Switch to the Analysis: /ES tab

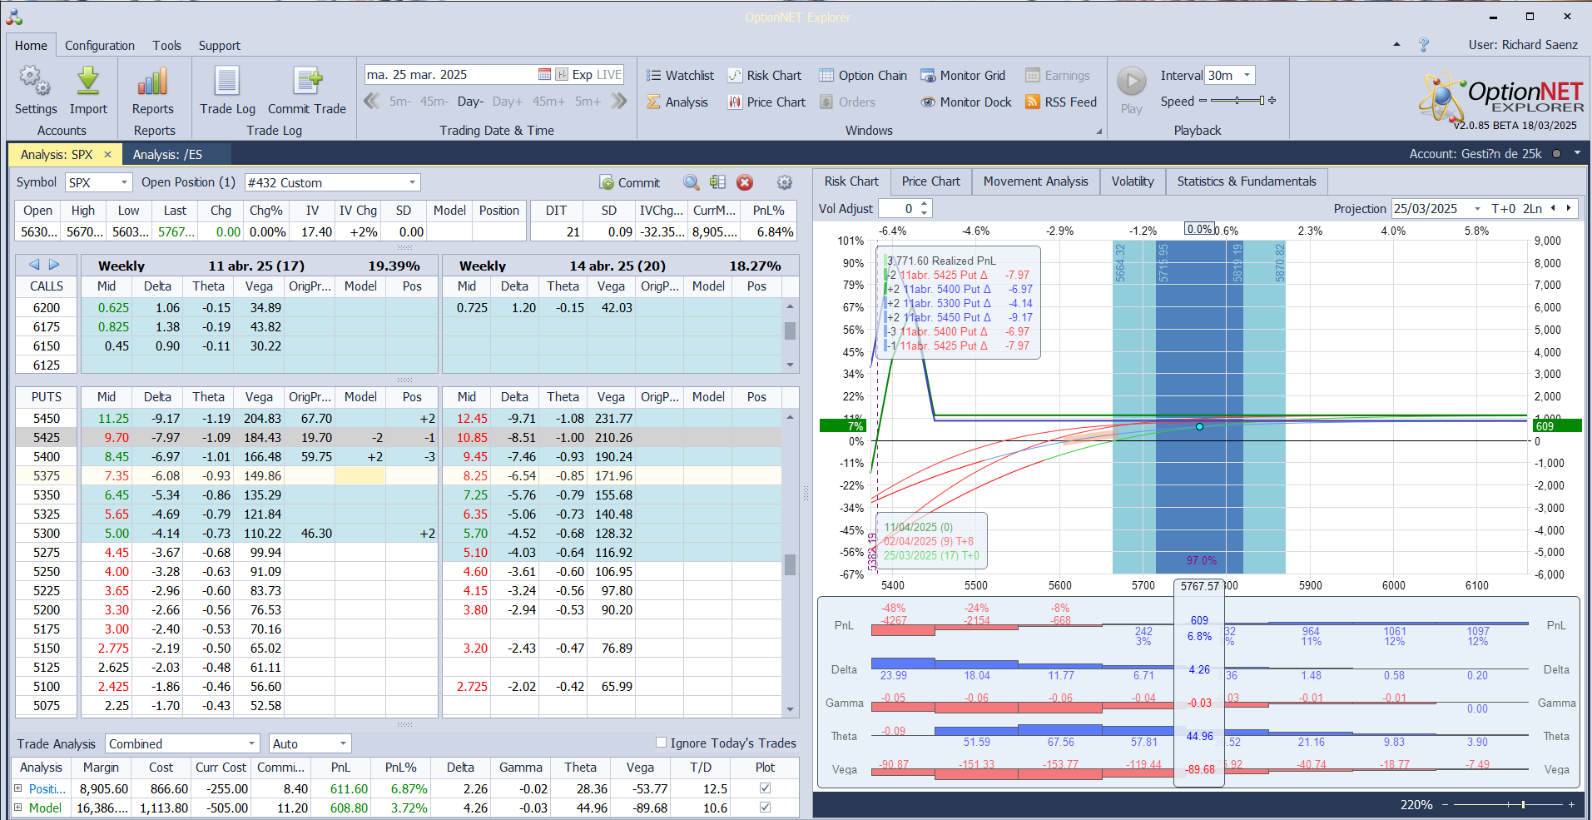pos(167,154)
